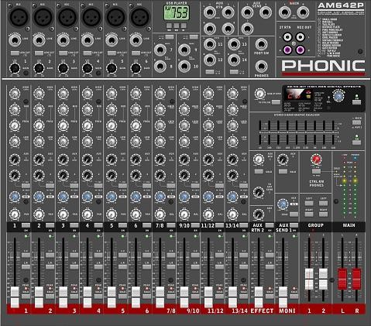Click the PHONIC brand logo
The width and height of the screenshot is (371, 326).
point(323,66)
